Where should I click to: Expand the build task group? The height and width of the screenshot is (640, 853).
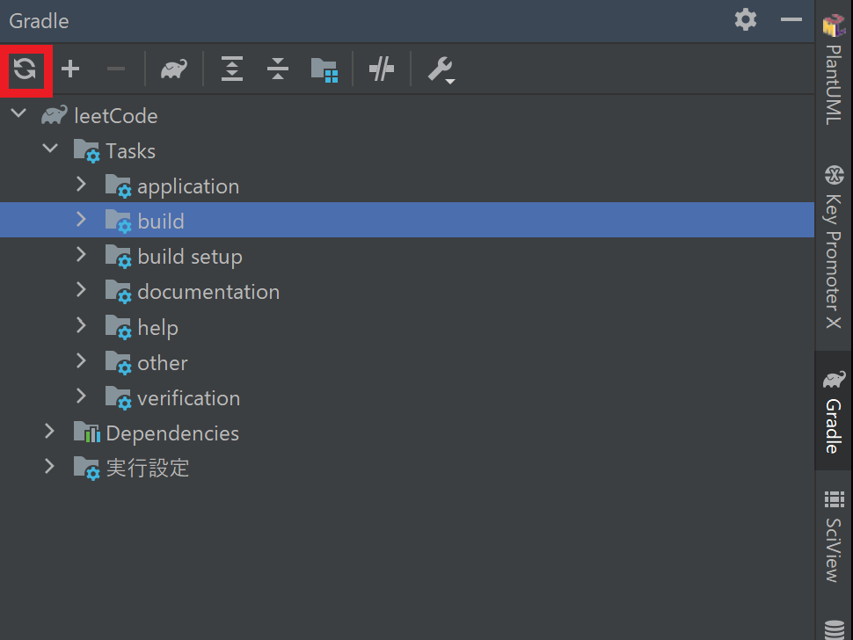[81, 220]
